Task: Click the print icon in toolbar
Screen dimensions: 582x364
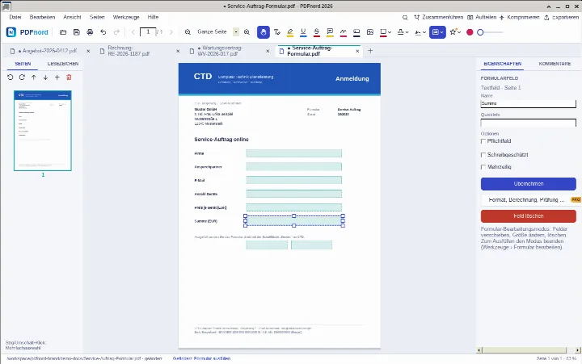Action: (x=90, y=32)
